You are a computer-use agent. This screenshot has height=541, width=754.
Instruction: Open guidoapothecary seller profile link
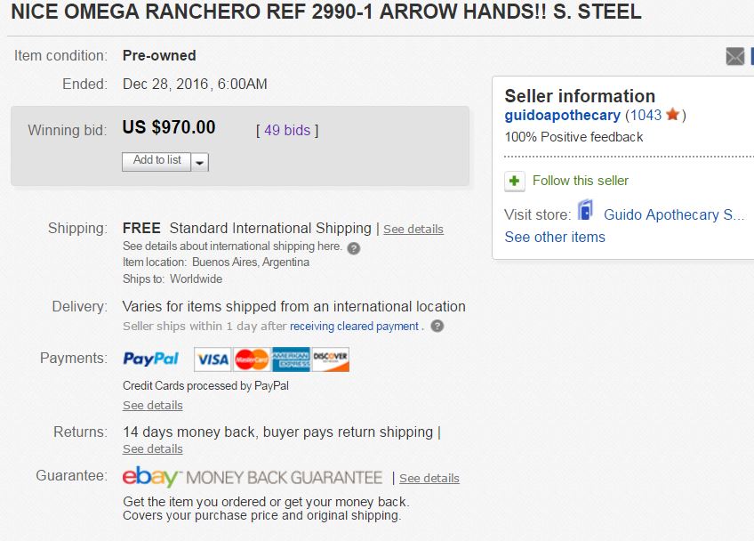pos(562,116)
